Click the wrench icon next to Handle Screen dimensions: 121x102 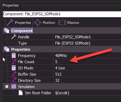(x=14, y=37)
